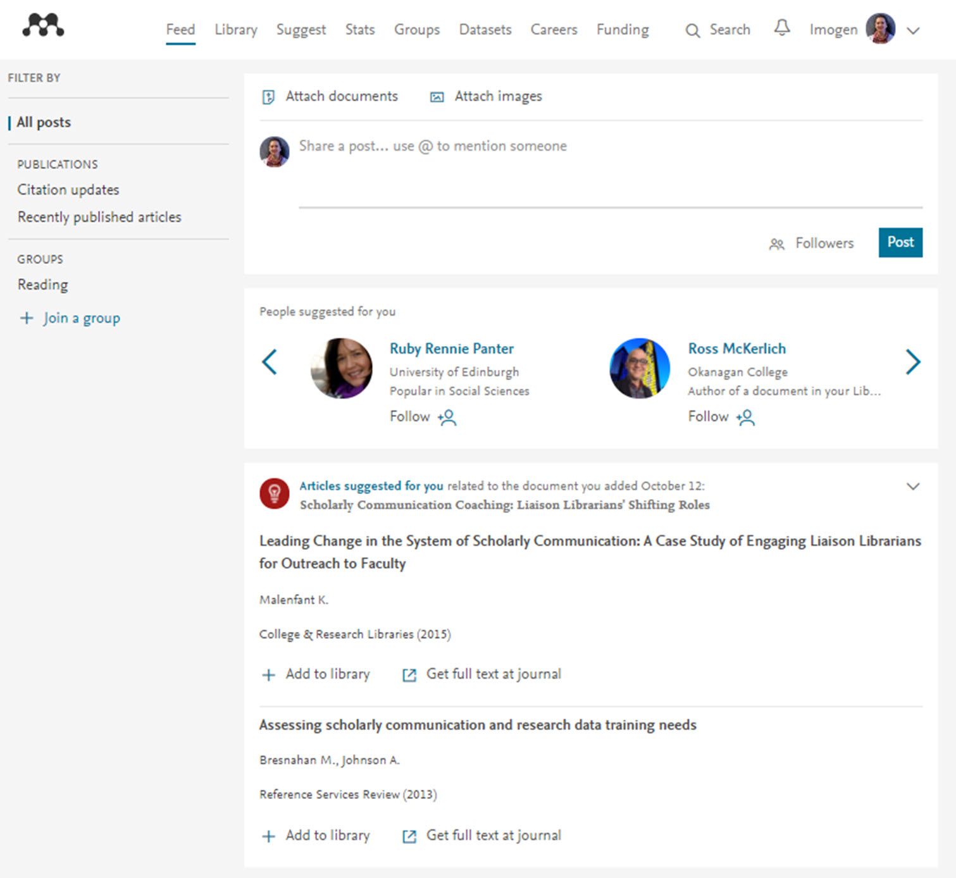Screen dimensions: 956x878
Task: Open the Imogen account dropdown arrow
Action: (912, 30)
